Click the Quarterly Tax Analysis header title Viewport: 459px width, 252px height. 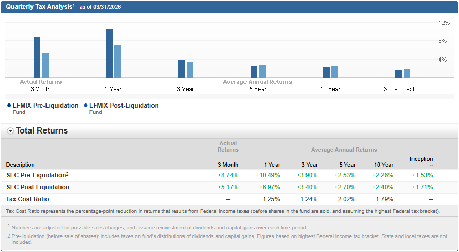coord(39,7)
